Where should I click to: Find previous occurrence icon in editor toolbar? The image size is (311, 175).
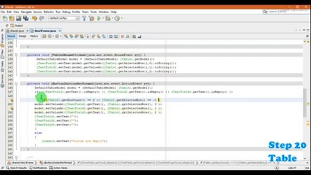pyautogui.click(x=71, y=36)
